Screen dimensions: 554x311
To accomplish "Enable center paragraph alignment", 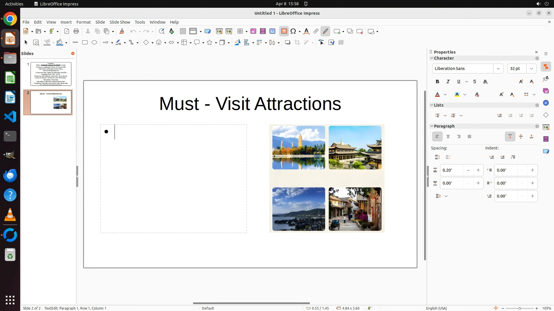I will coord(448,137).
